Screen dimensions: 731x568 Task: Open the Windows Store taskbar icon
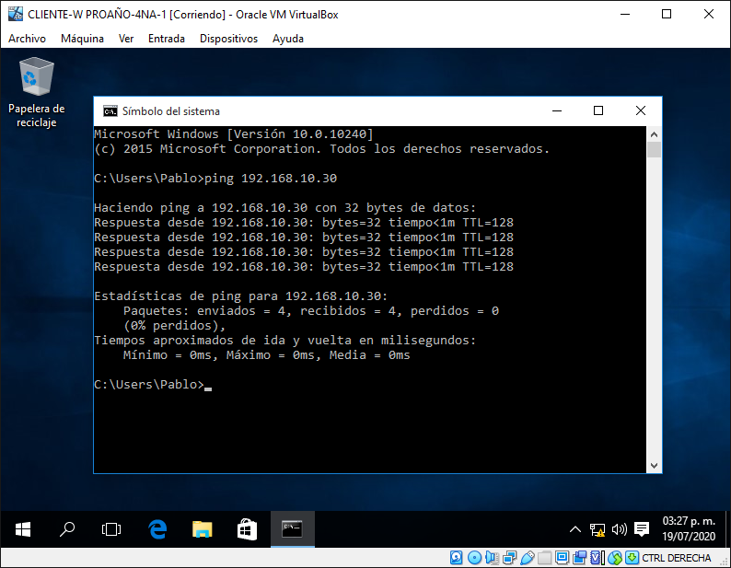pos(247,529)
